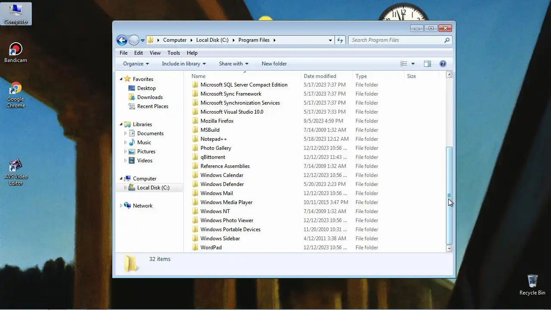Click the scrollbar up arrow

pos(449,75)
